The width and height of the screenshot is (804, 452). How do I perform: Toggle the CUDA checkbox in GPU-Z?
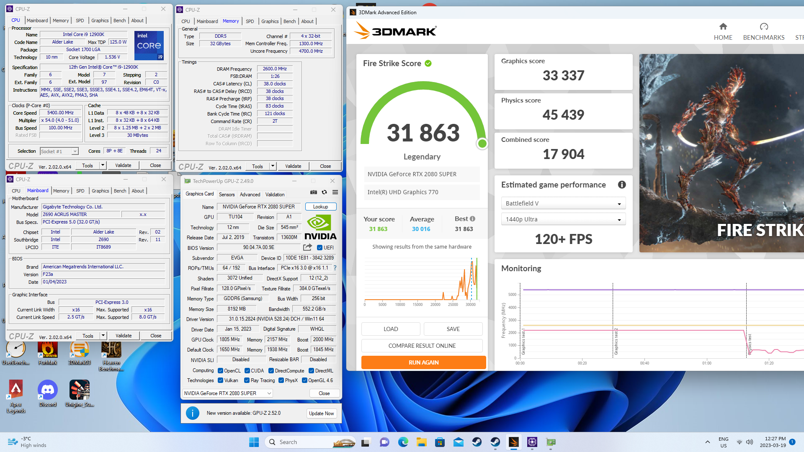[247, 370]
